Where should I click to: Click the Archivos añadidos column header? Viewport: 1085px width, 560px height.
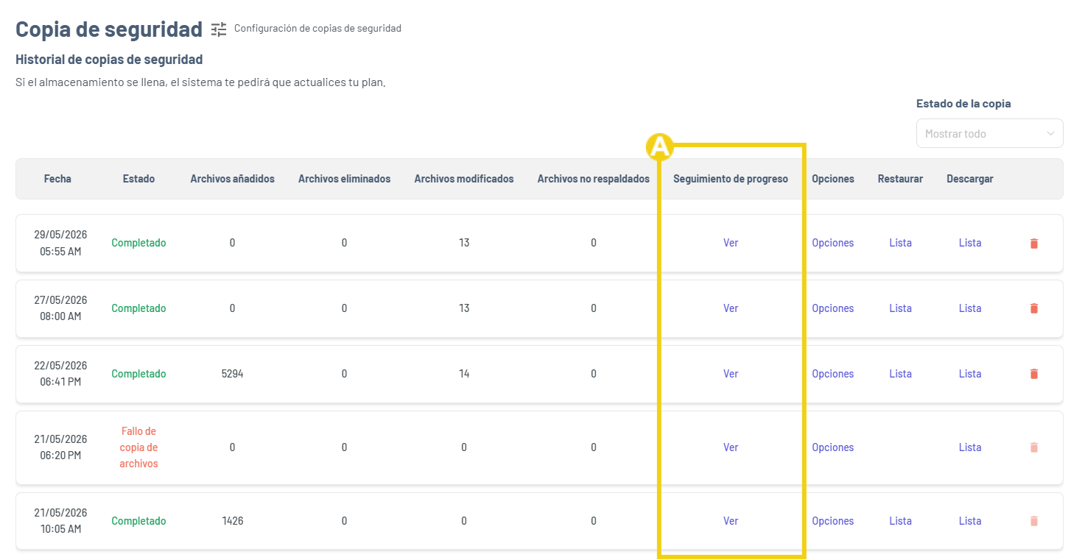[x=232, y=179]
